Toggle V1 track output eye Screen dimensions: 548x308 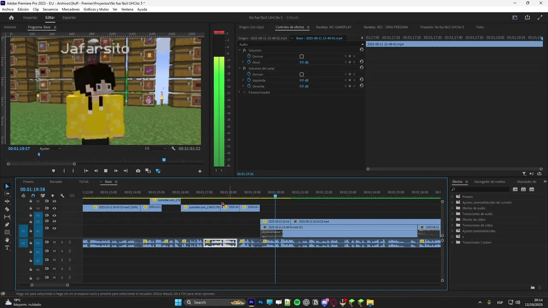tap(54, 228)
